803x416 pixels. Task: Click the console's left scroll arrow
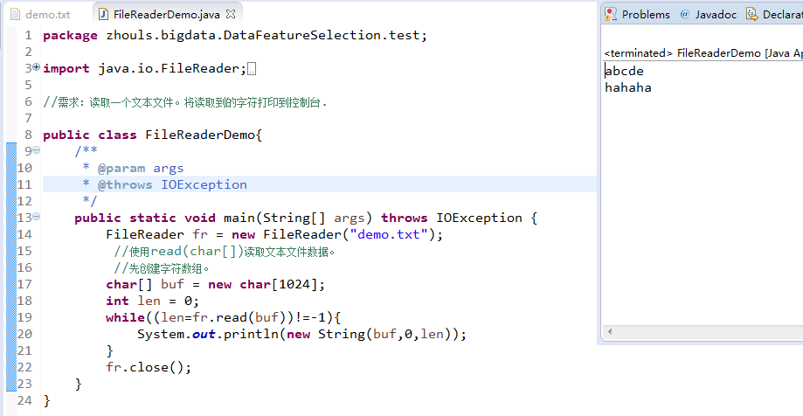coord(610,331)
